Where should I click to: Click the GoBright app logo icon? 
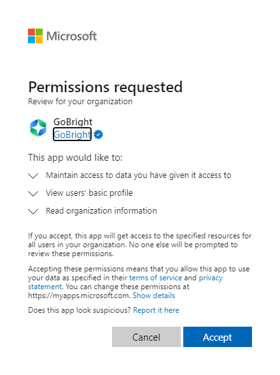click(x=38, y=128)
